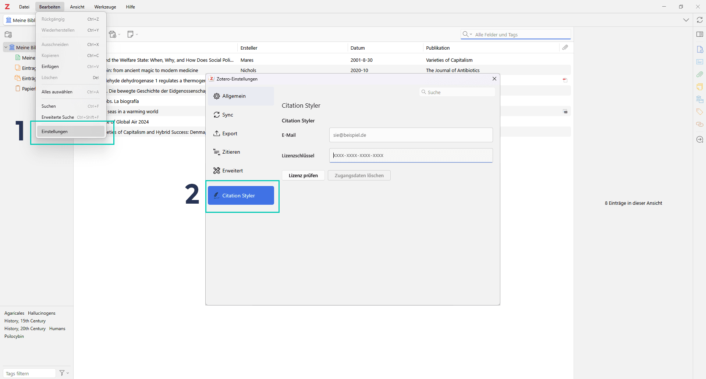Image resolution: width=706 pixels, height=379 pixels.
Task: Click the new note toolbar icon
Action: (131, 35)
